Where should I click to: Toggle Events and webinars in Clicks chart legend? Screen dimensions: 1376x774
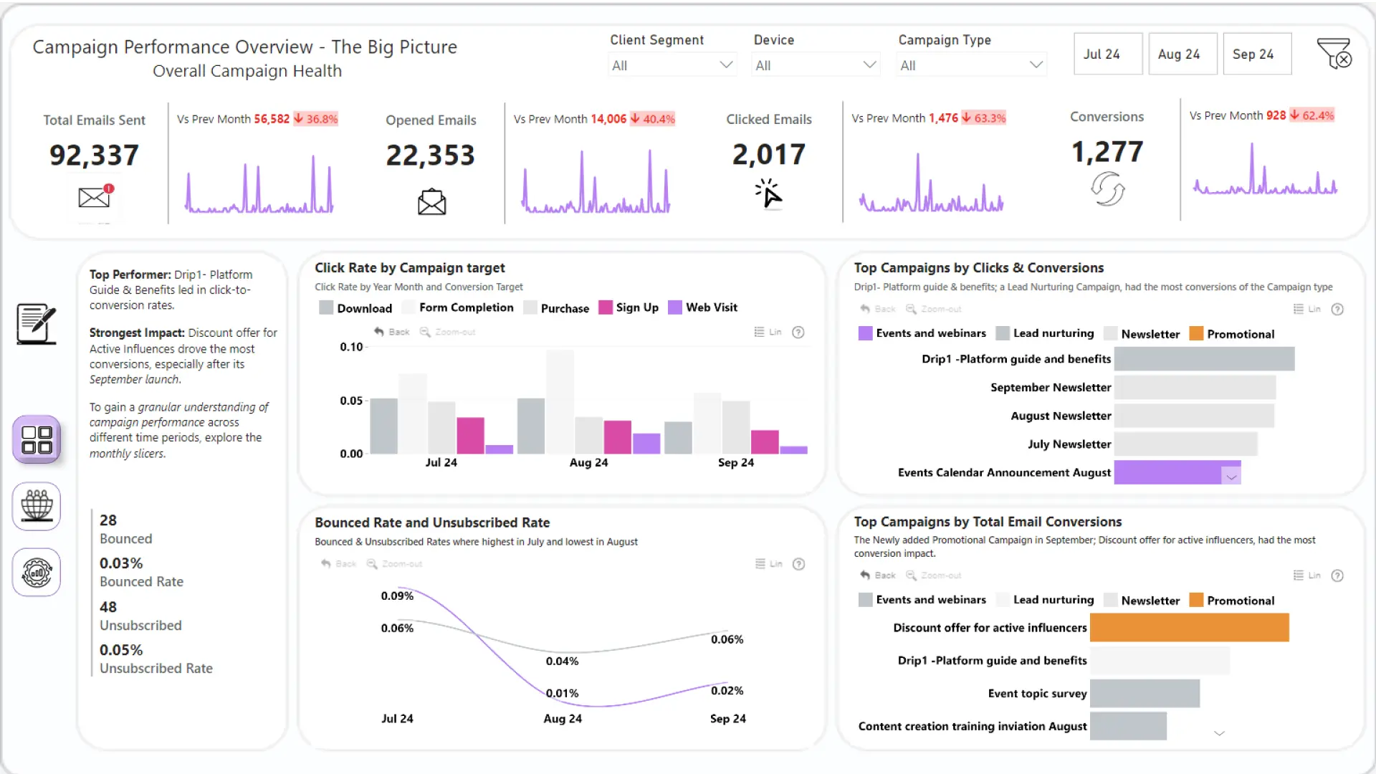point(922,333)
